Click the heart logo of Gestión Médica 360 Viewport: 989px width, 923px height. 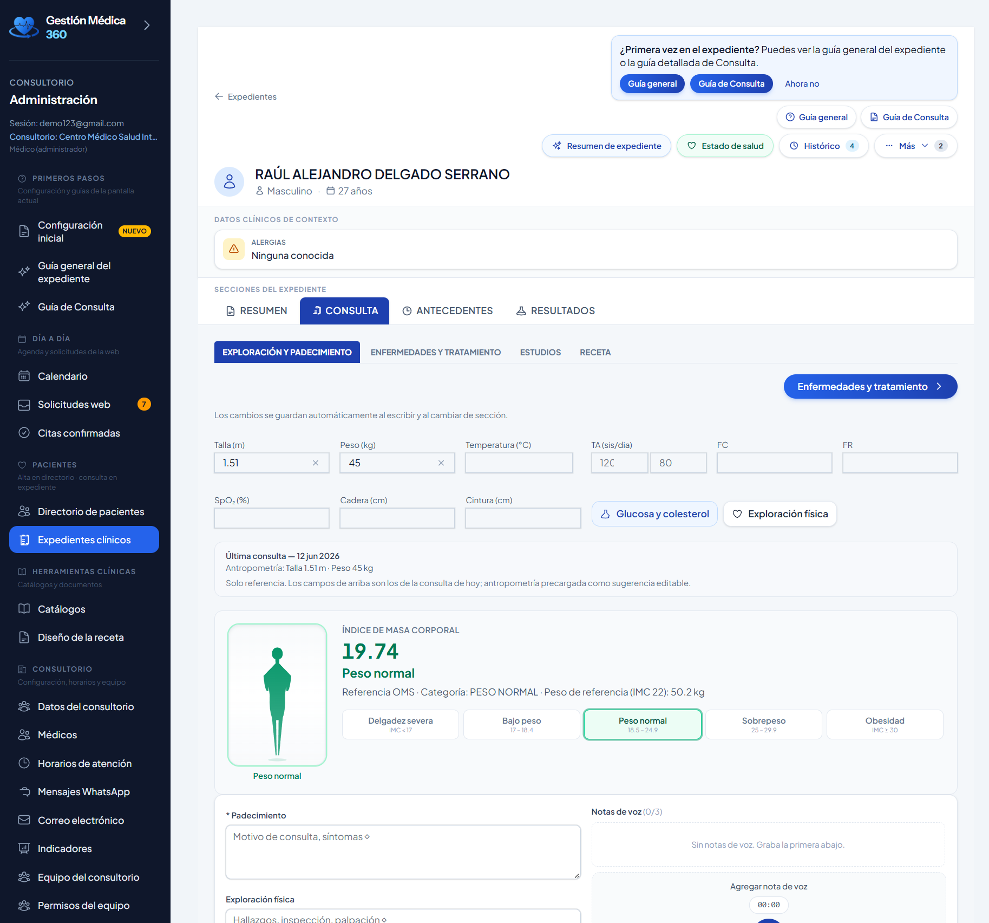click(x=24, y=27)
